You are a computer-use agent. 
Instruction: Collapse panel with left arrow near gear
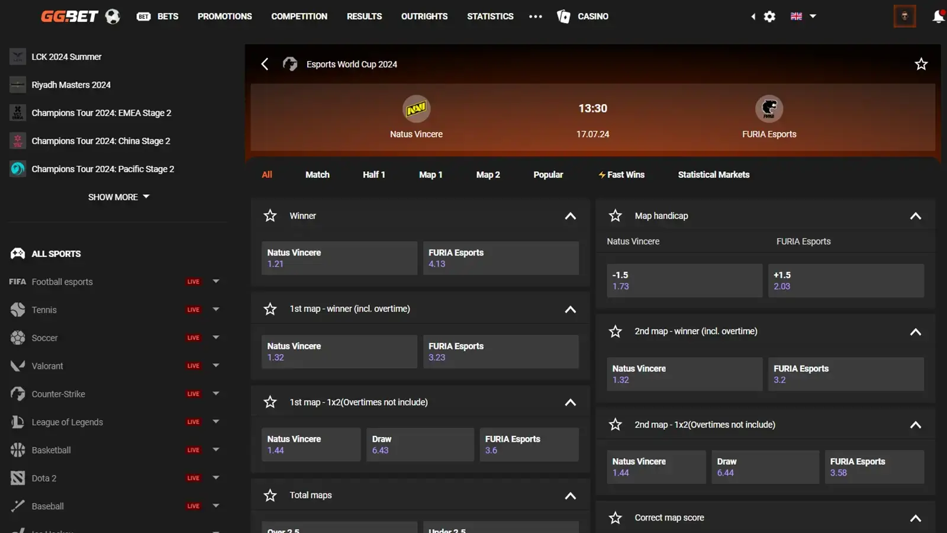pos(753,17)
